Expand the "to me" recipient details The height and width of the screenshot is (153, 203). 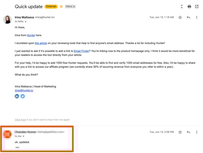coord(23,136)
